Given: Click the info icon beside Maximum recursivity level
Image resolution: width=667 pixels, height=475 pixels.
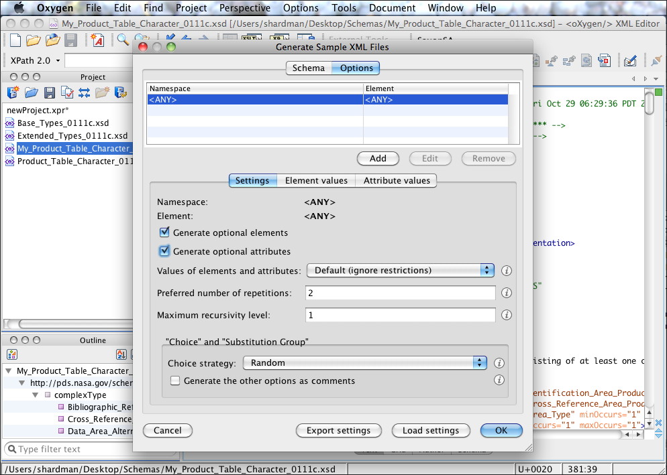Looking at the screenshot, I should click(x=506, y=315).
